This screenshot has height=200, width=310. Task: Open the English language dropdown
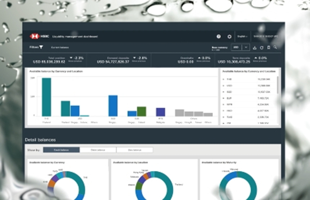pos(242,36)
